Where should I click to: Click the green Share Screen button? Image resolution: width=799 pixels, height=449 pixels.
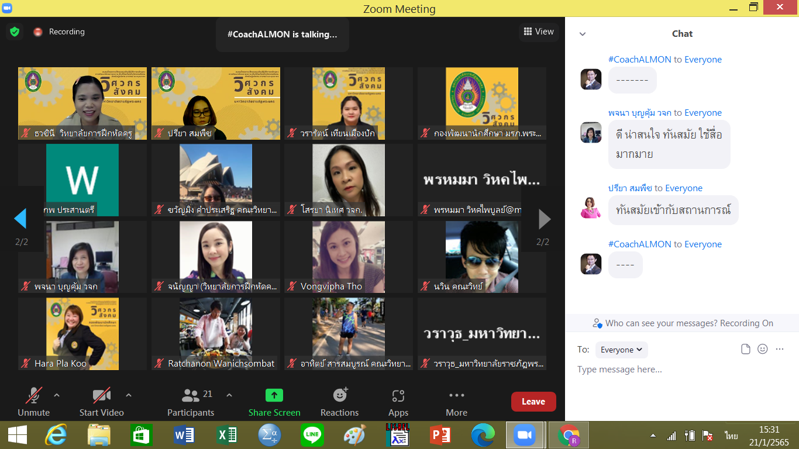point(274,402)
